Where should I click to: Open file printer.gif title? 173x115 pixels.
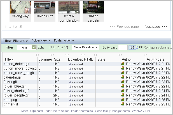point(11,104)
